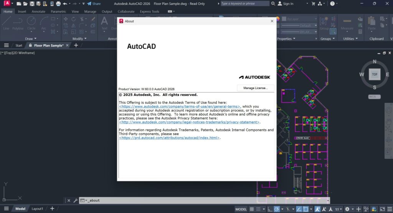Select the Move tool in Modify panel

(x=65, y=19)
